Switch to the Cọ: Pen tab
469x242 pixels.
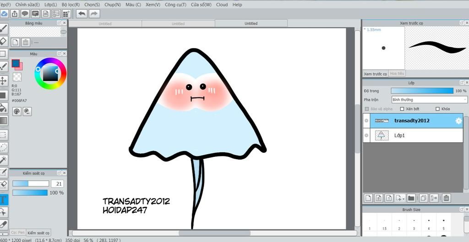[x=18, y=232]
